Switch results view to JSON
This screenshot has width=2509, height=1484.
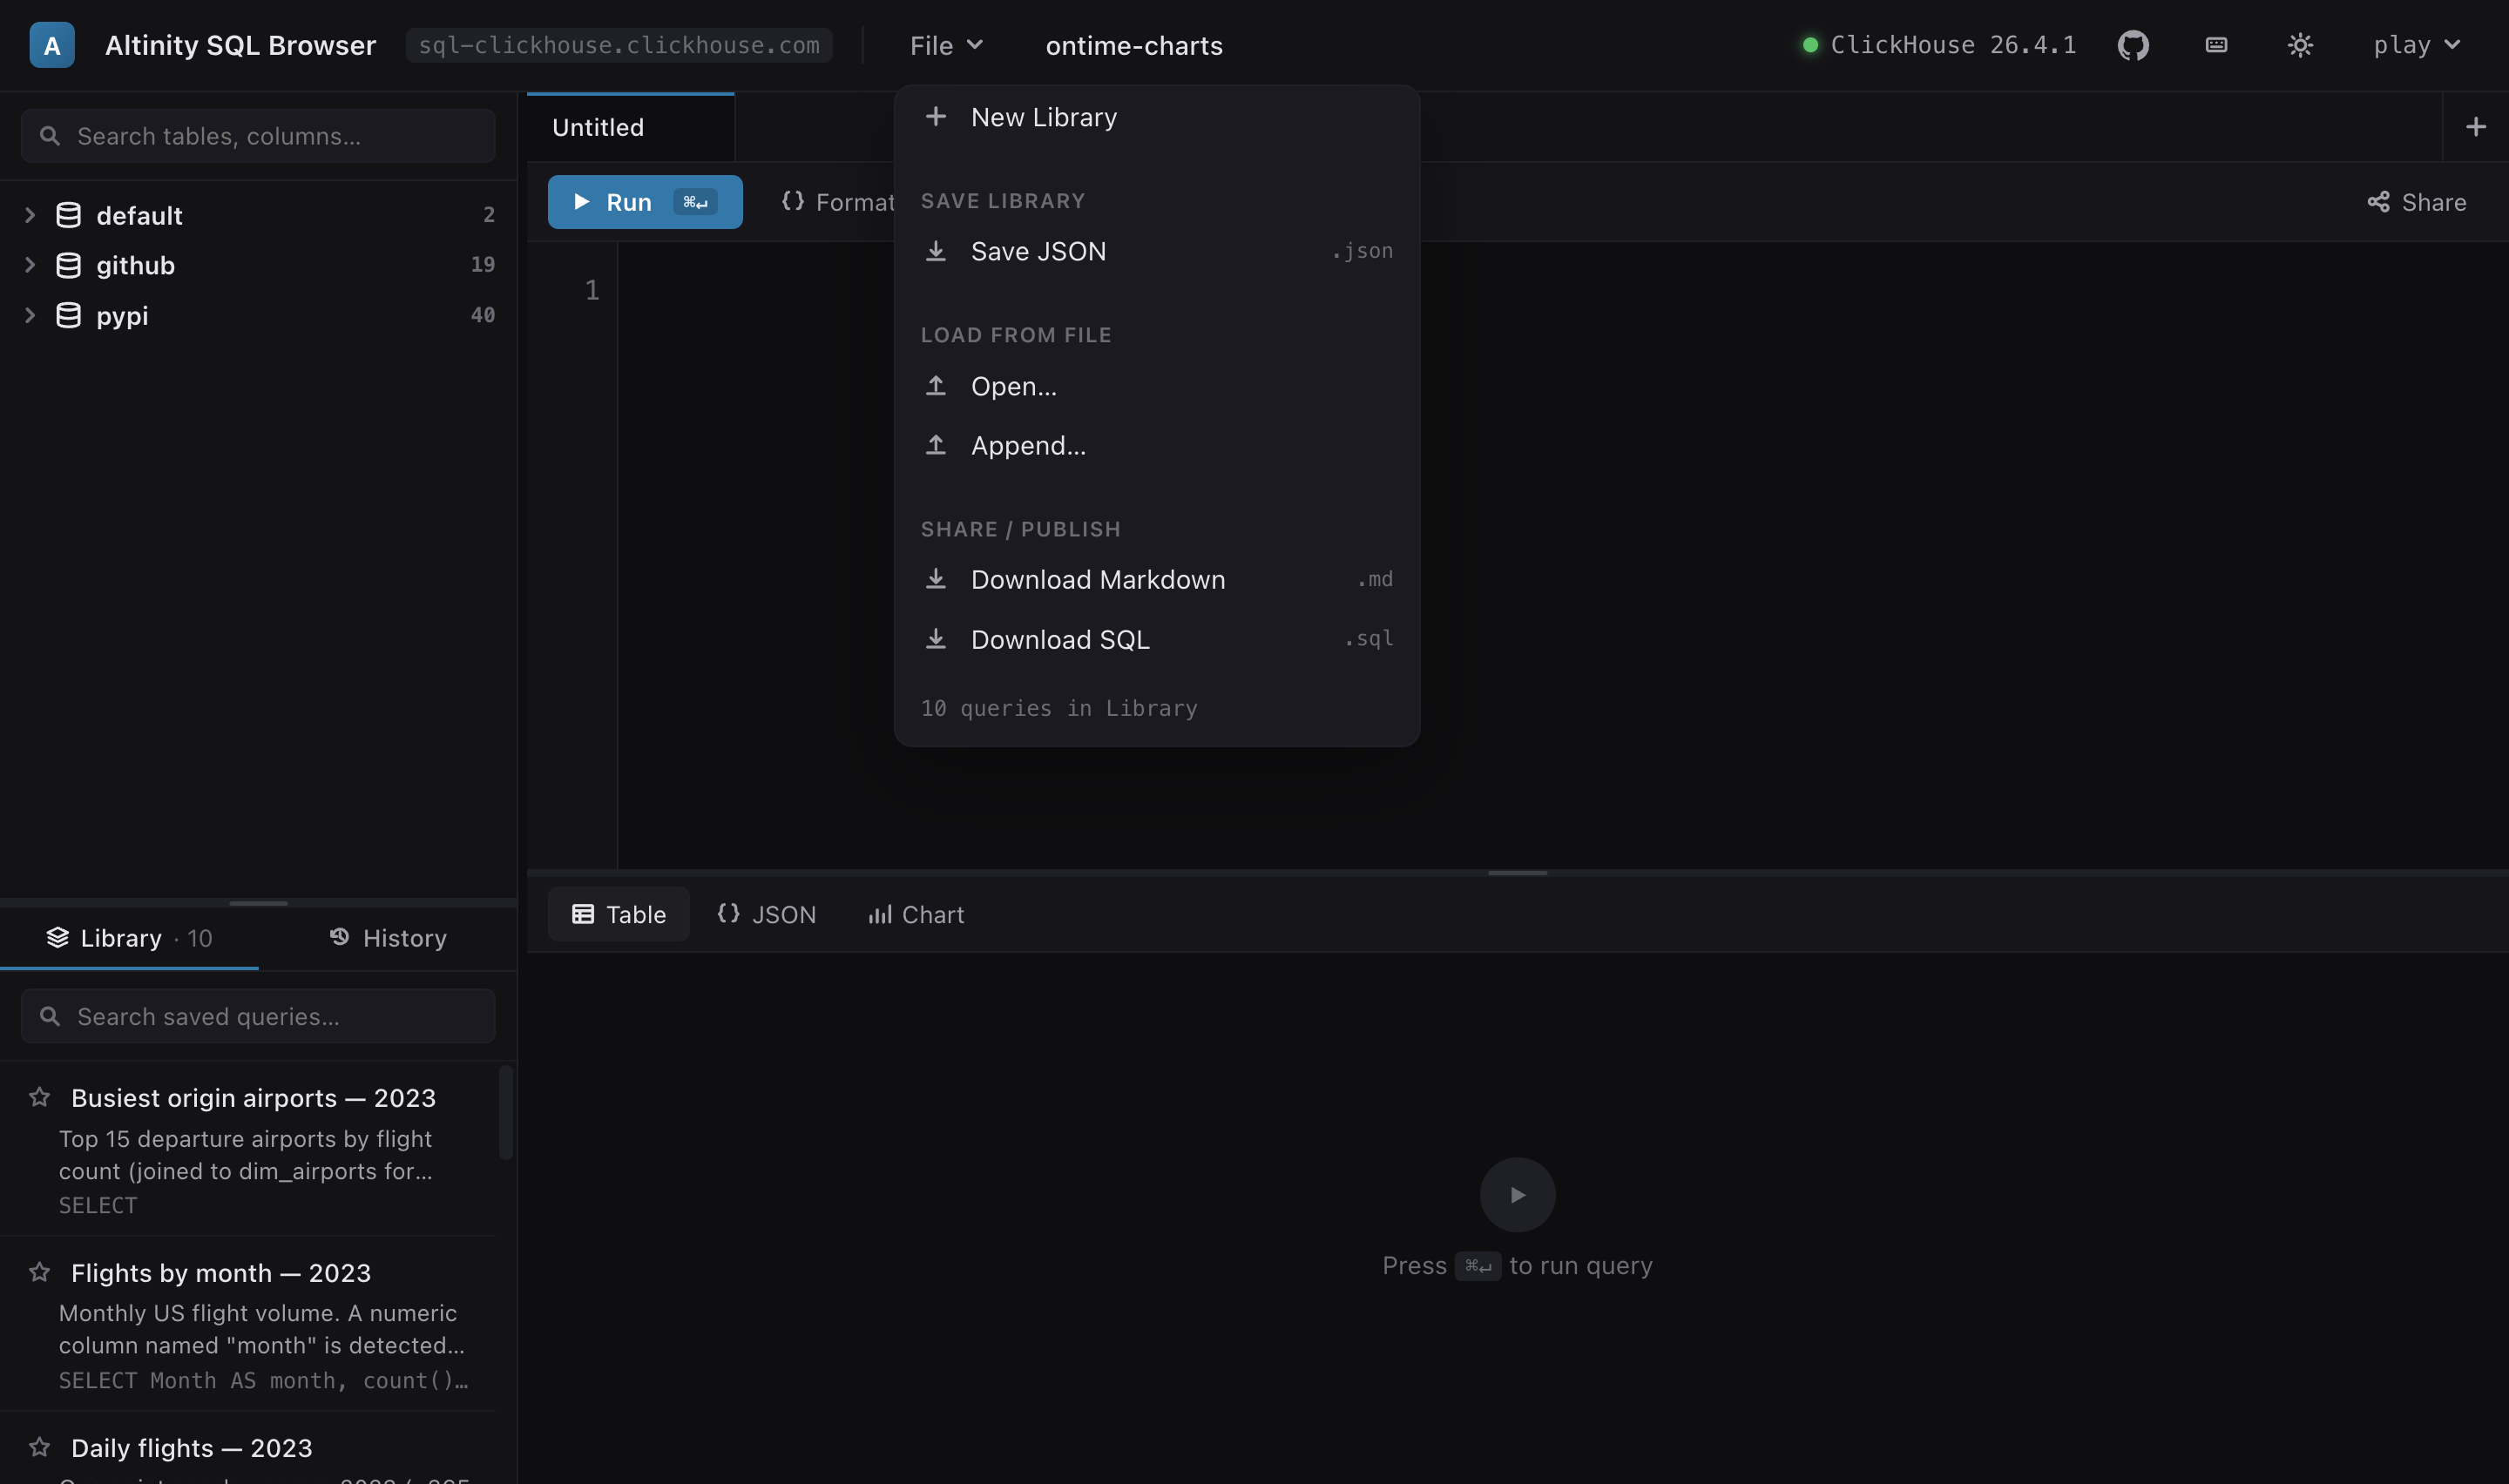coord(766,914)
